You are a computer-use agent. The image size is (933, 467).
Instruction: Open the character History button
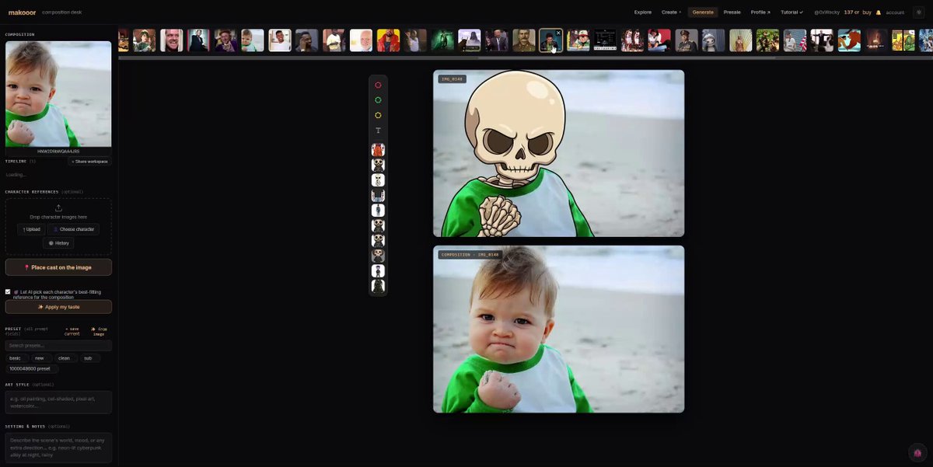coord(58,243)
